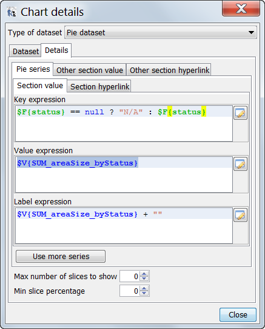Decrease Max number of slices to show
The width and height of the screenshot is (265, 329).
pos(144,279)
